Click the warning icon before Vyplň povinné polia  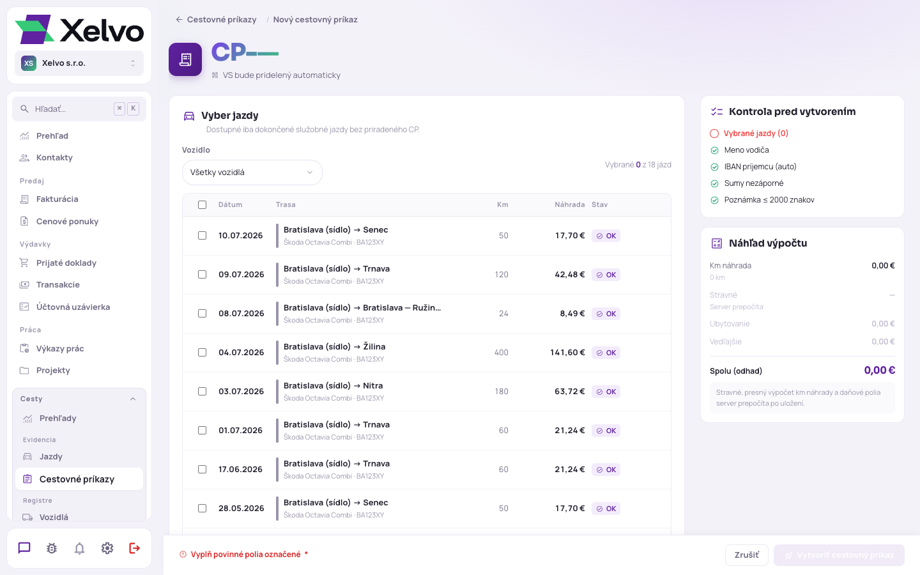click(x=183, y=555)
